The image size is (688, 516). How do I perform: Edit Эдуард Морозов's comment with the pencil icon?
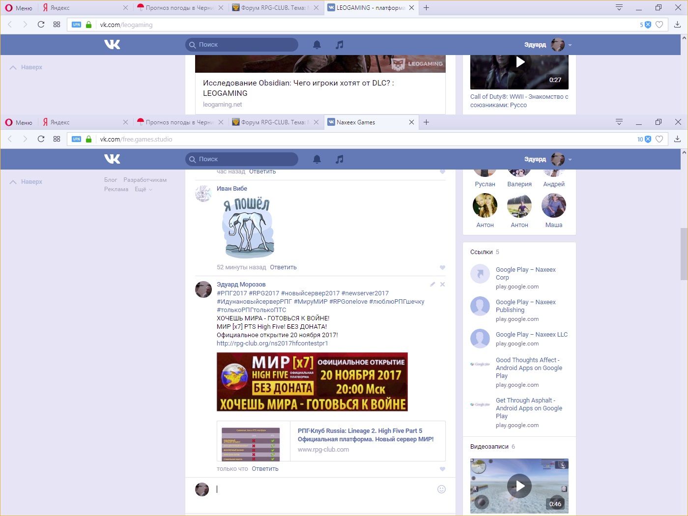tap(432, 285)
